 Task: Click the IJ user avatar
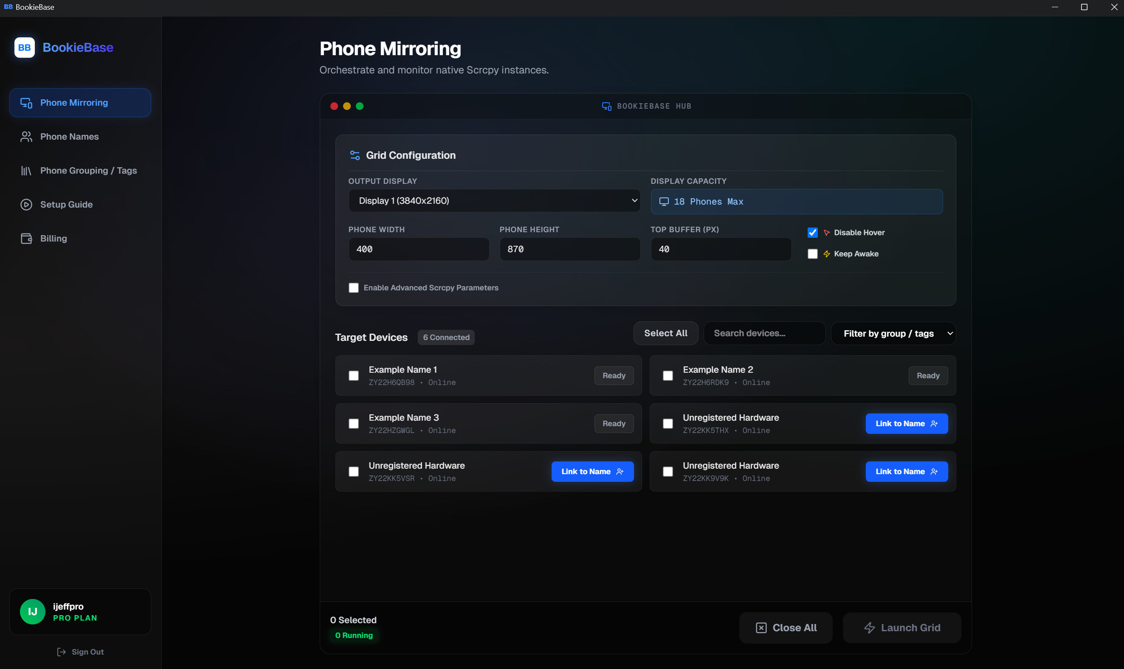coord(32,612)
